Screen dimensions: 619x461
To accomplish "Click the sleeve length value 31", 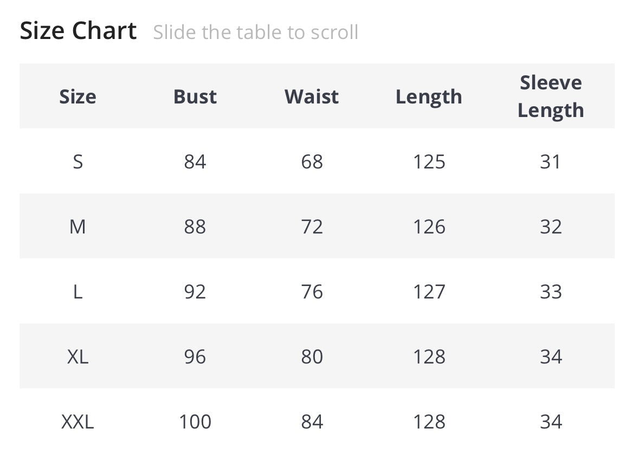I will (551, 161).
